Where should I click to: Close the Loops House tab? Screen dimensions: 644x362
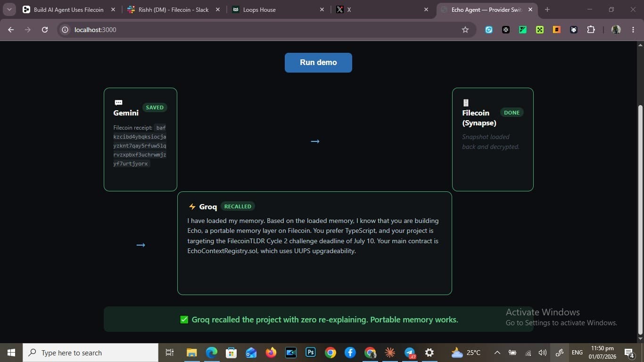tap(322, 9)
